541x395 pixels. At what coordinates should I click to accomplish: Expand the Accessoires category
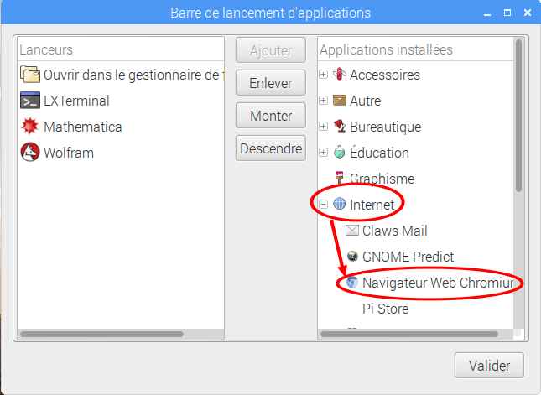323,74
